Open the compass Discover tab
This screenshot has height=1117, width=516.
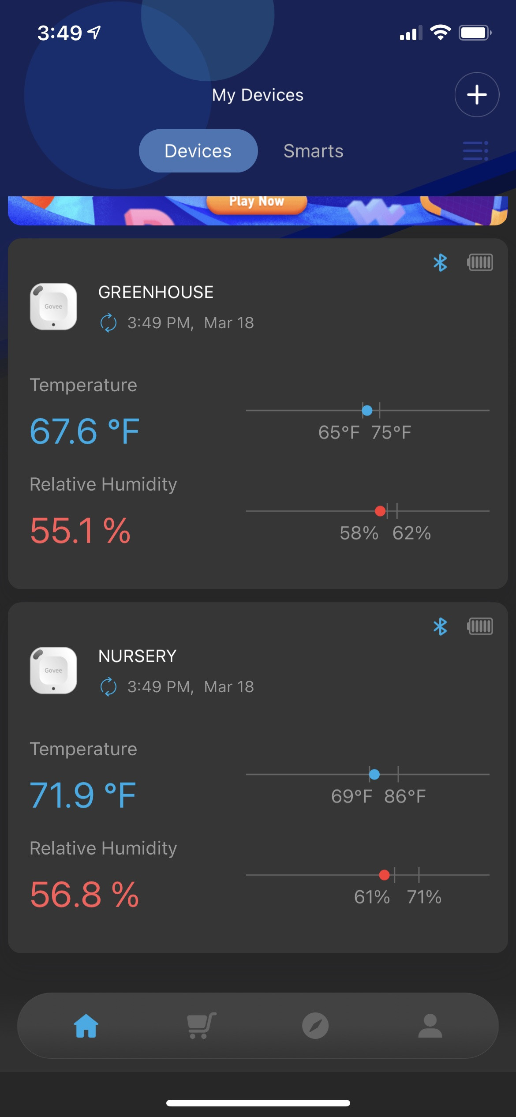(315, 1025)
